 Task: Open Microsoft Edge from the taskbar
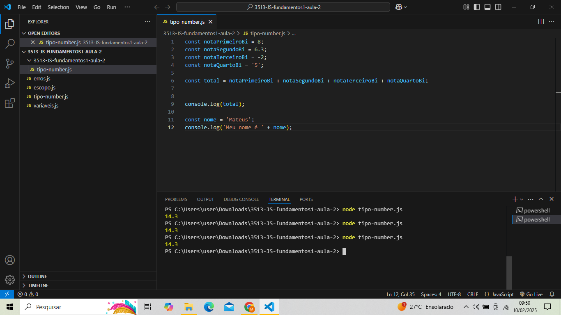click(x=209, y=307)
